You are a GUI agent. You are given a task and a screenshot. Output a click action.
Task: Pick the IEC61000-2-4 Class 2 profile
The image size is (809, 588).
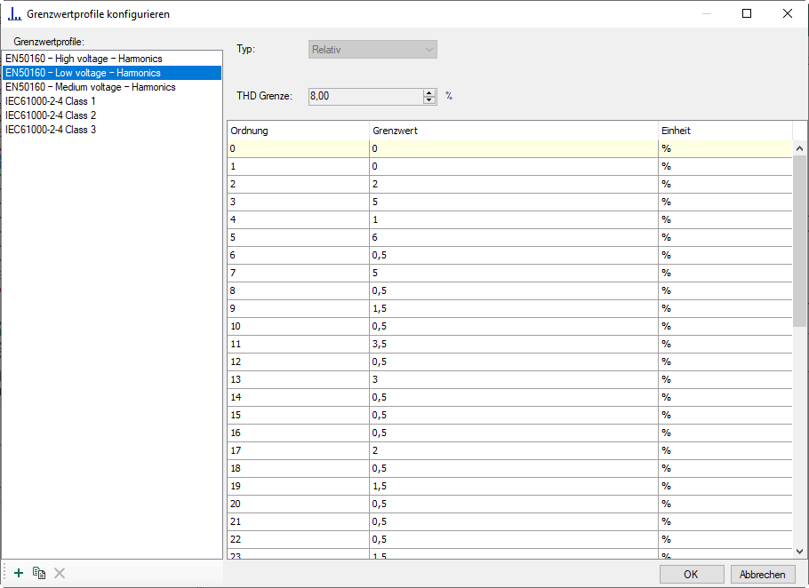[x=51, y=115]
